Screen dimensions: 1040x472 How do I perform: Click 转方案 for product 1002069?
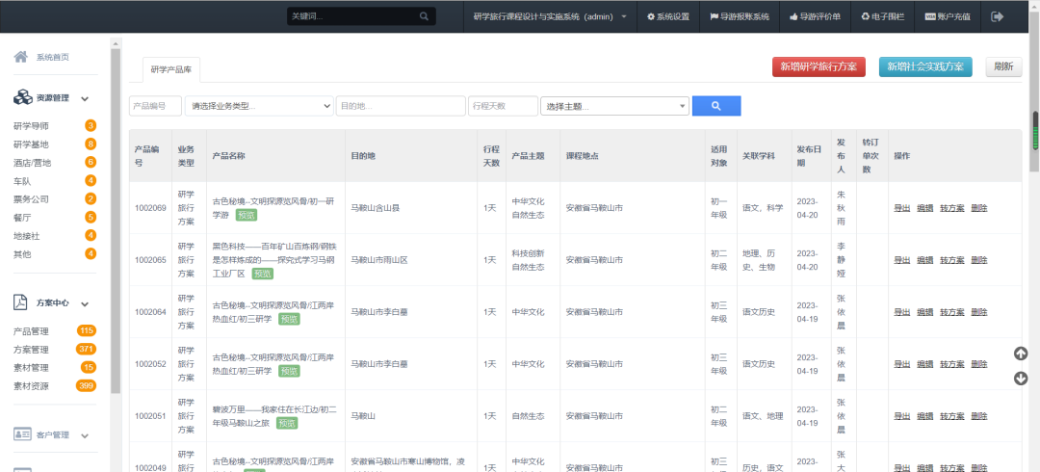coord(951,208)
